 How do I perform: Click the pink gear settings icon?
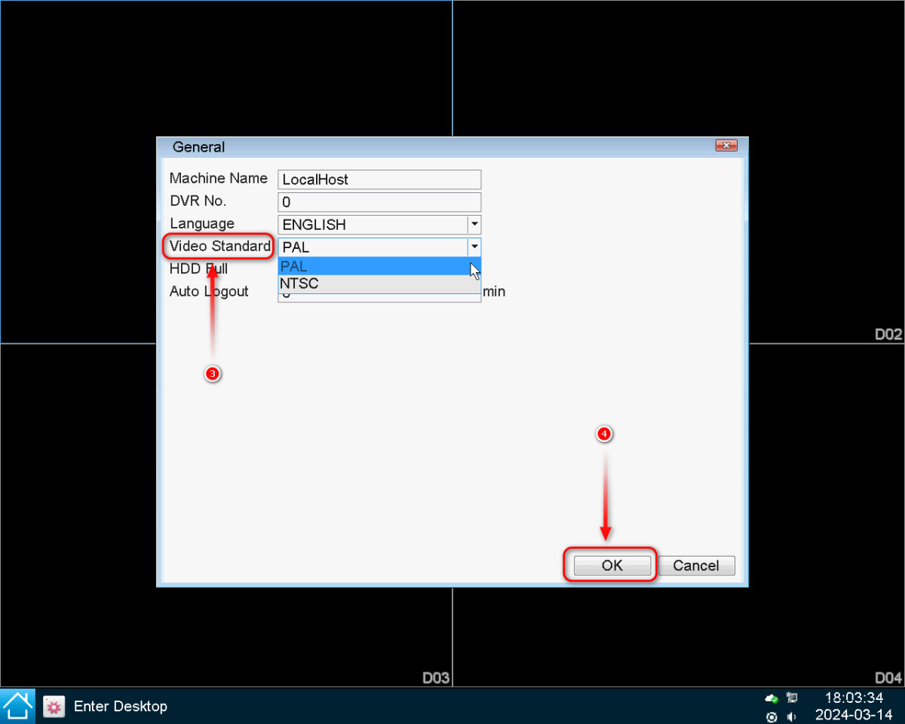[x=54, y=707]
